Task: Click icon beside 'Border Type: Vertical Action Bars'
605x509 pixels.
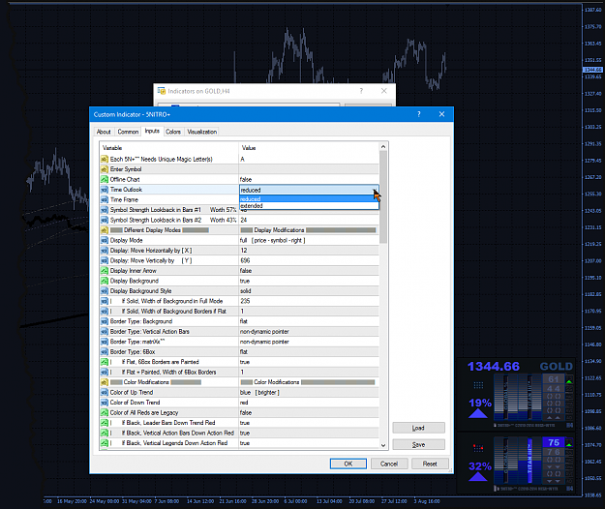Action: click(x=105, y=332)
